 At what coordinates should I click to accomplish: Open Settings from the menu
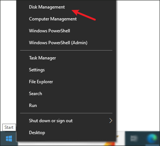pos(66,70)
